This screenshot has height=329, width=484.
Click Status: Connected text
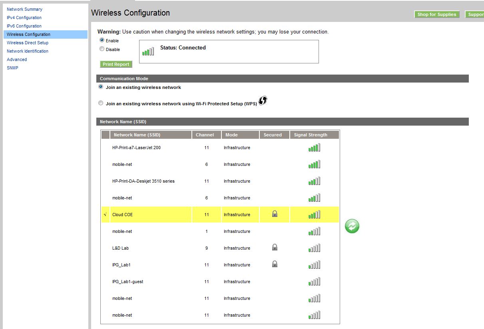[183, 47]
